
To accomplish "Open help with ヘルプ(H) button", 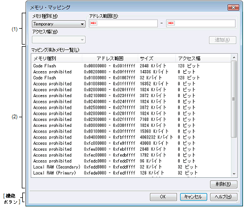I will click(x=223, y=197).
